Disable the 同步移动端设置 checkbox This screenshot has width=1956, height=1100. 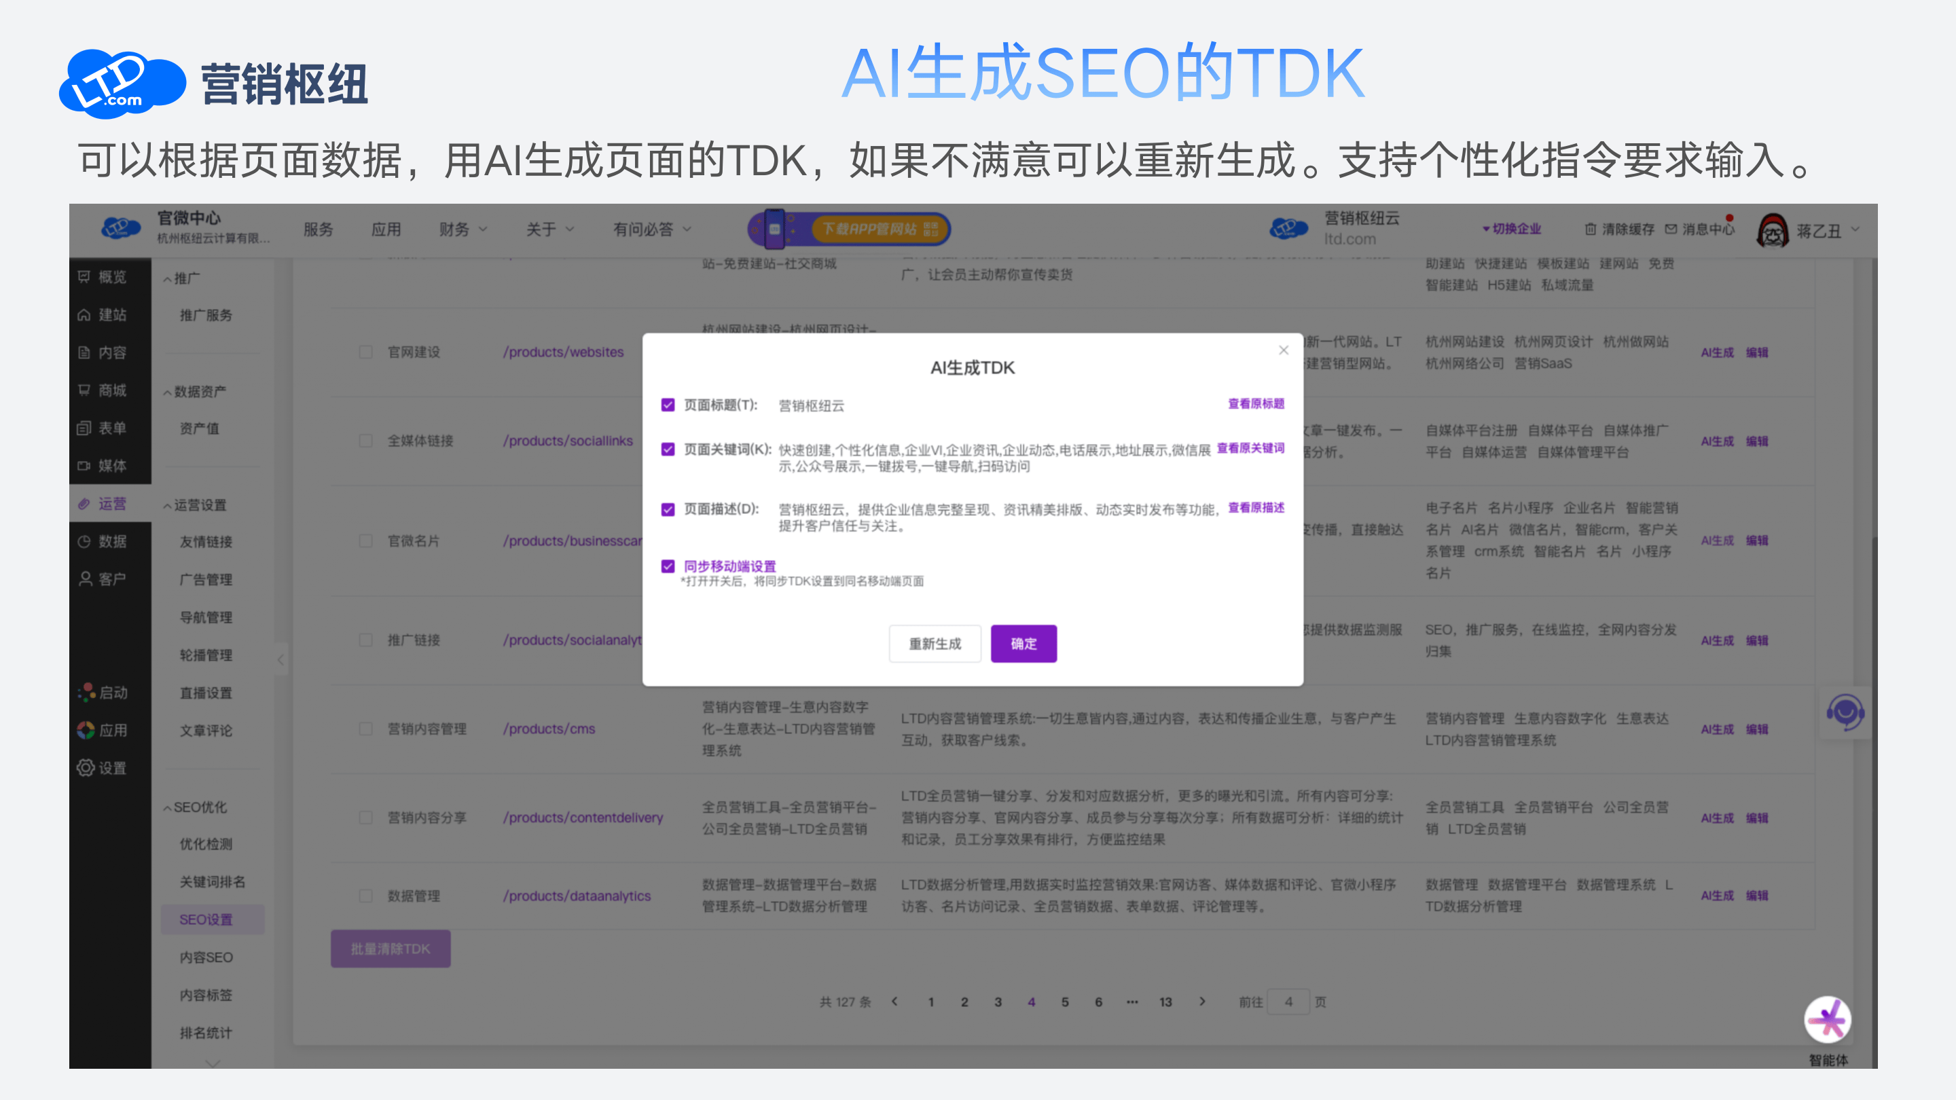coord(668,566)
